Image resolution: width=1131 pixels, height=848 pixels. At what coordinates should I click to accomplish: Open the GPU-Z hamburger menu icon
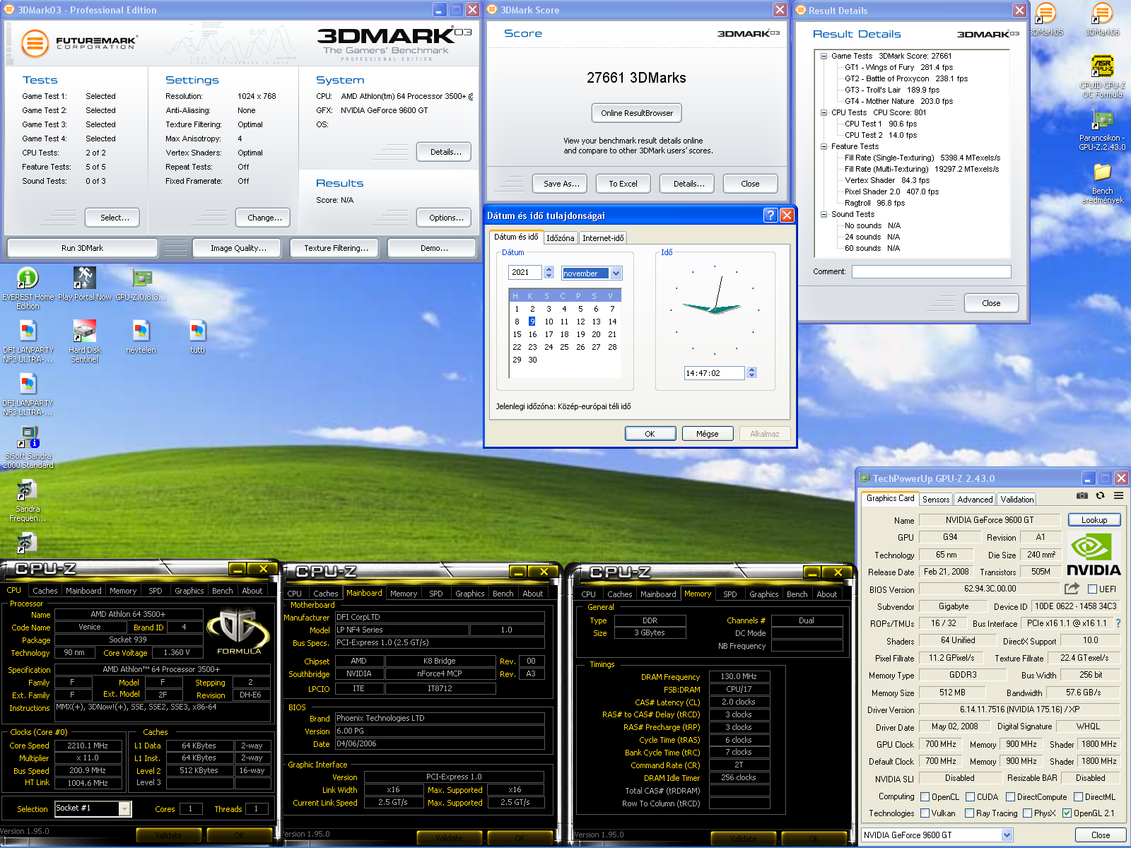tap(1118, 496)
